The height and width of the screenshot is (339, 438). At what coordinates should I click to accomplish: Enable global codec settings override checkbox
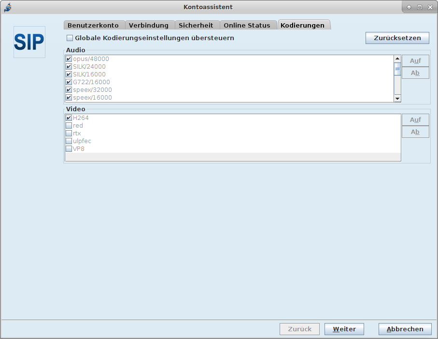point(70,38)
